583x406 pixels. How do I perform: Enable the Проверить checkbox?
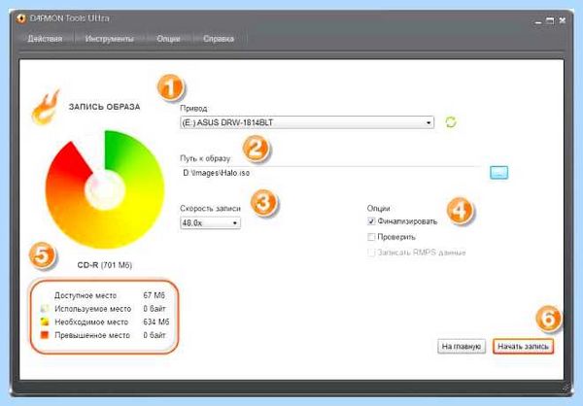pyautogui.click(x=371, y=237)
